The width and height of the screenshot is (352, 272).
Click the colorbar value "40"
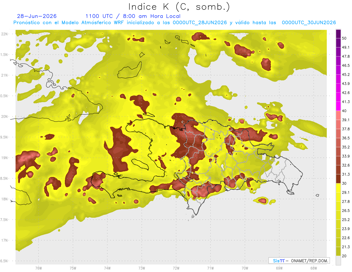(x=345, y=111)
